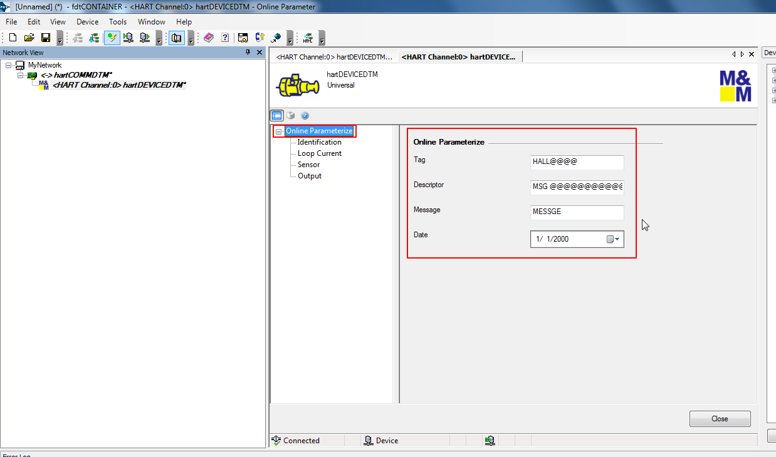Select Output in the parameter tree
Viewport: 776px width, 457px height.
[310, 176]
